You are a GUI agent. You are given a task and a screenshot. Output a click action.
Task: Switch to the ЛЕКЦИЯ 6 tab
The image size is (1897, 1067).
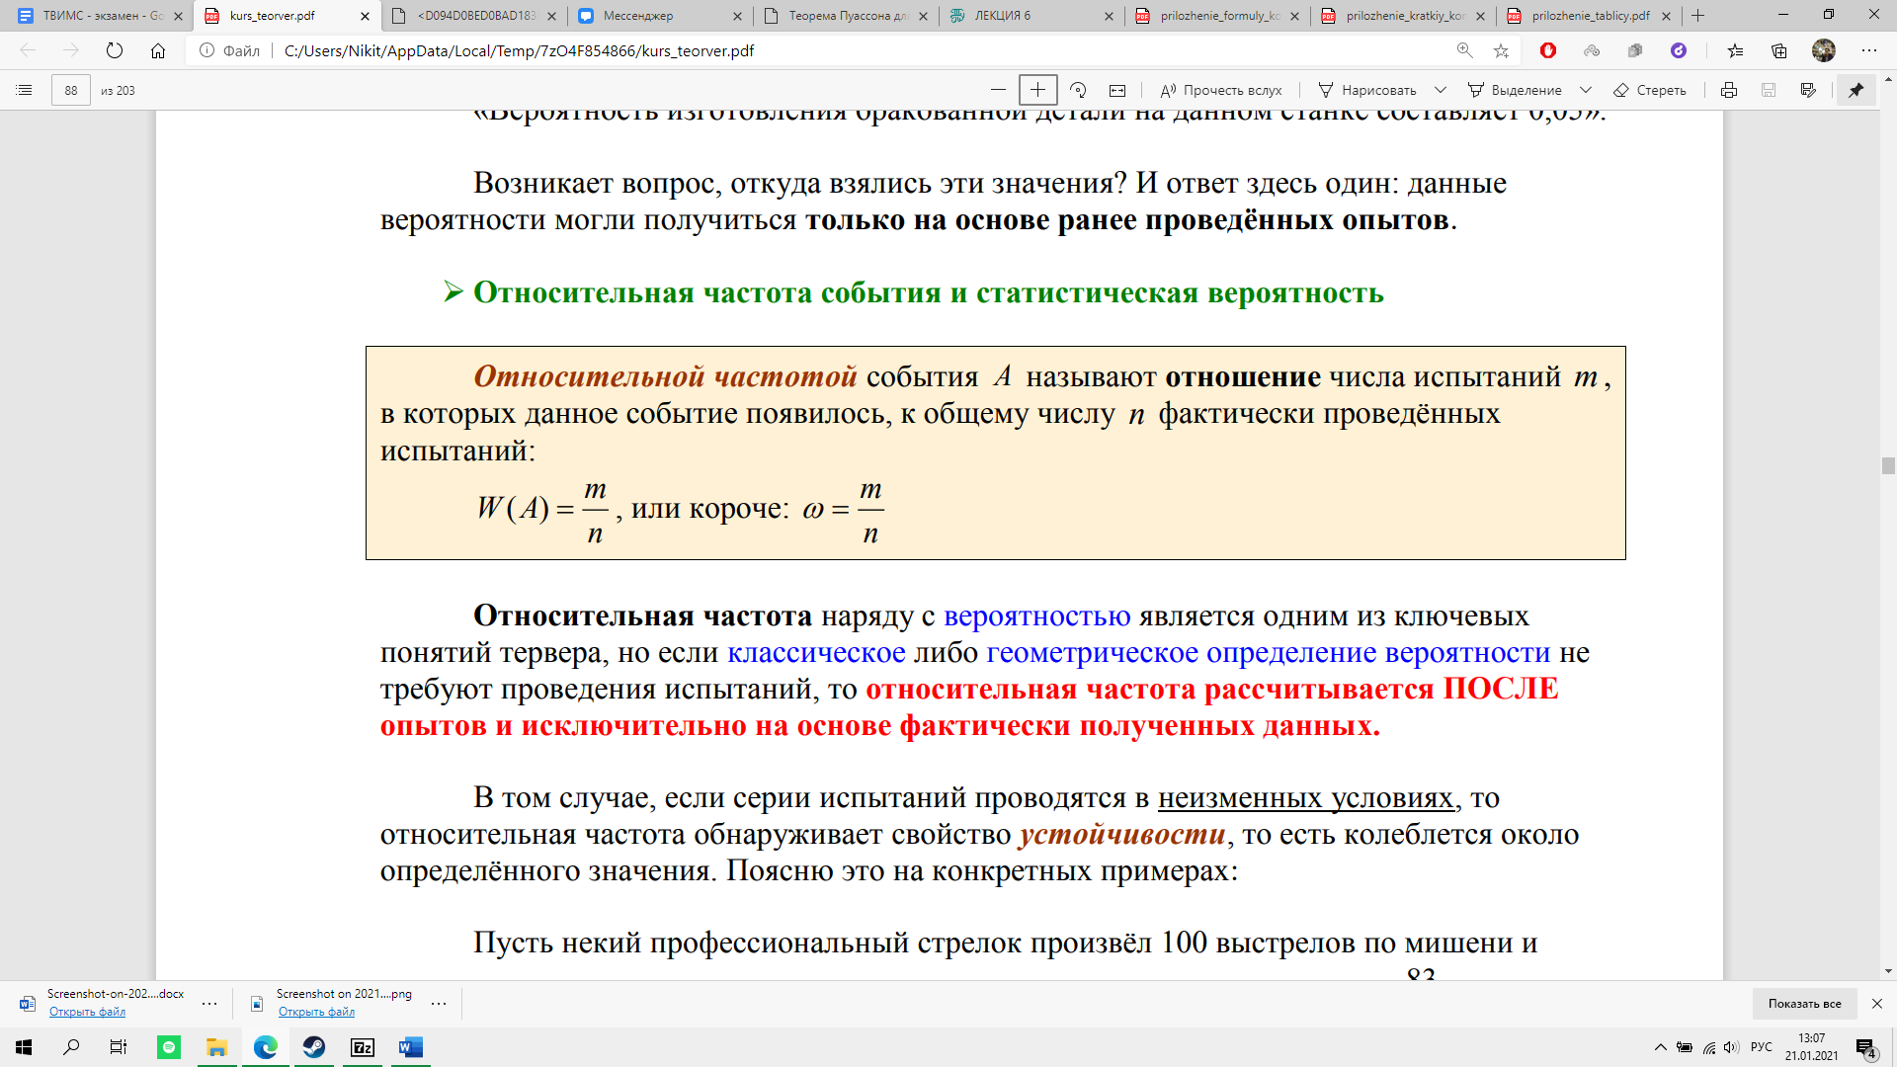[1031, 16]
